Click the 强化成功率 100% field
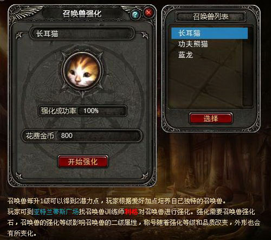 [82, 111]
